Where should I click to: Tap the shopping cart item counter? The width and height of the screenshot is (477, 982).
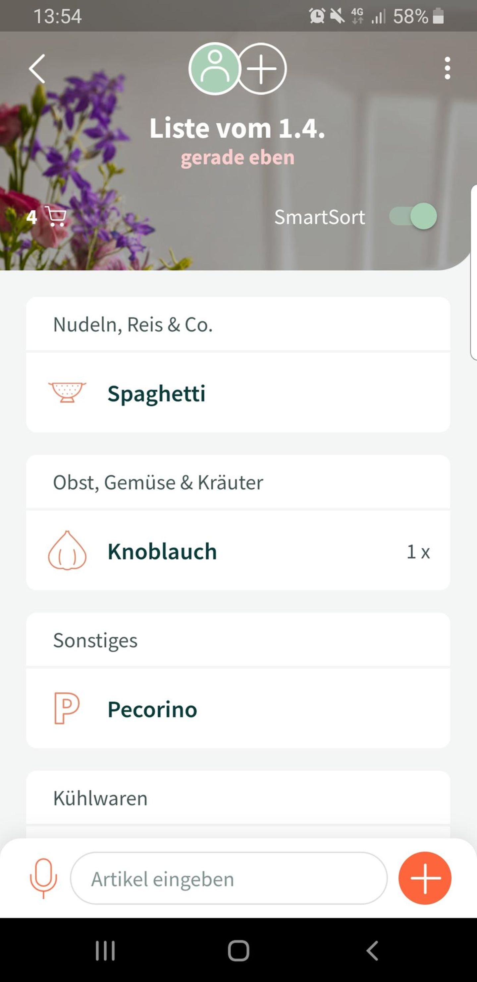46,217
